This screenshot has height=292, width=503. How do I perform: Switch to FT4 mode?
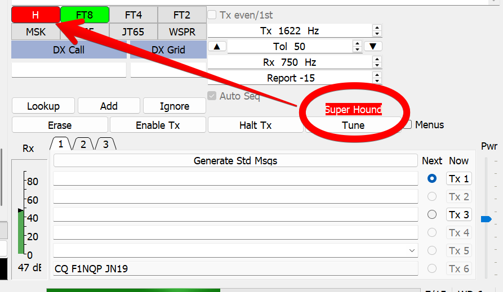click(x=133, y=15)
